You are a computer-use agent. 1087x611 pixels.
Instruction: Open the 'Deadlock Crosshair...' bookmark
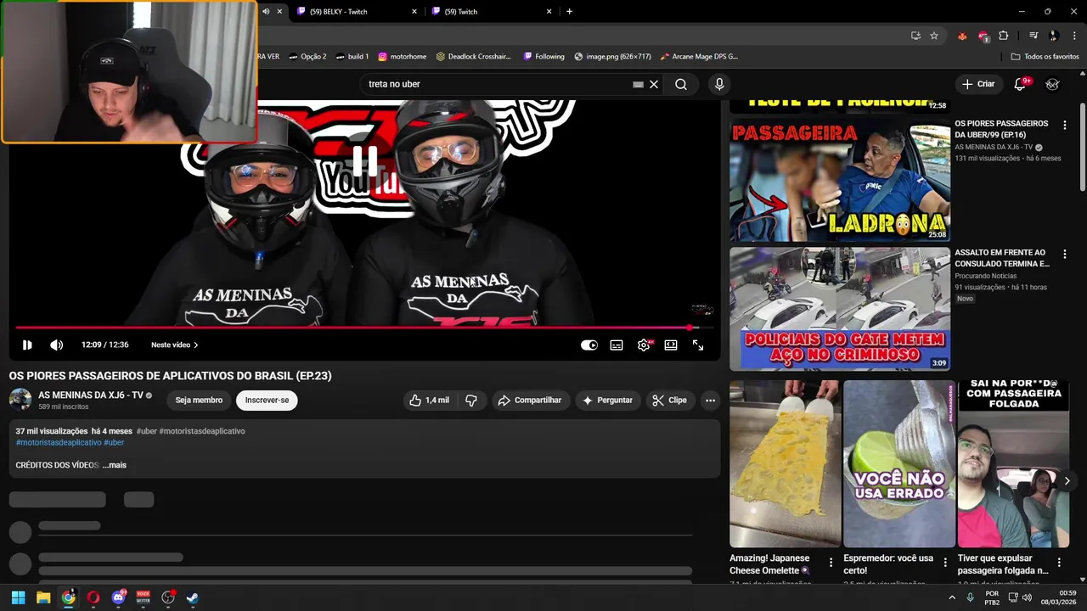click(x=474, y=57)
